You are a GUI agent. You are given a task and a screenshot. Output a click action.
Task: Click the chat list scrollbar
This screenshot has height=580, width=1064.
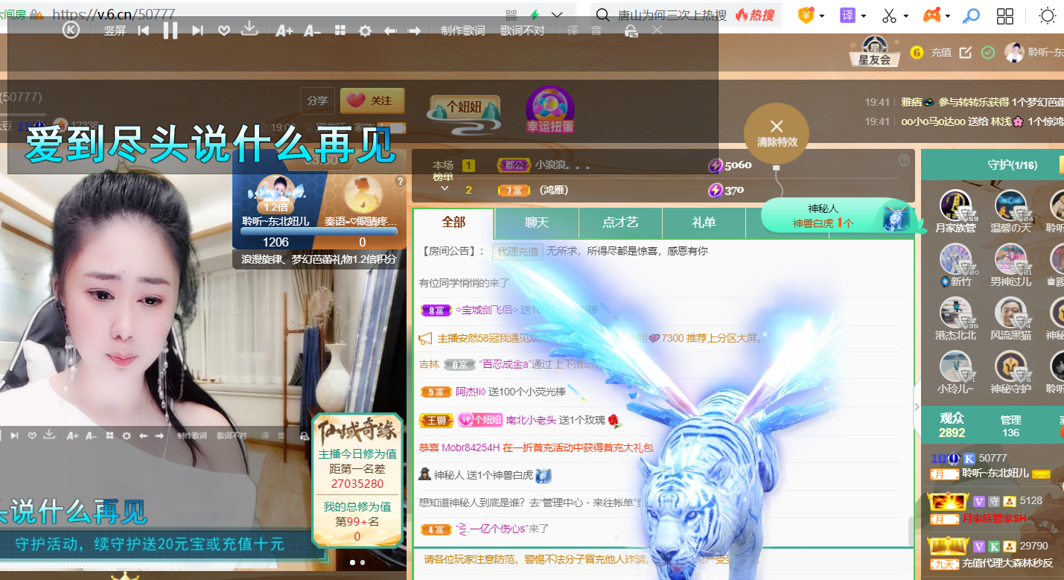click(x=910, y=531)
